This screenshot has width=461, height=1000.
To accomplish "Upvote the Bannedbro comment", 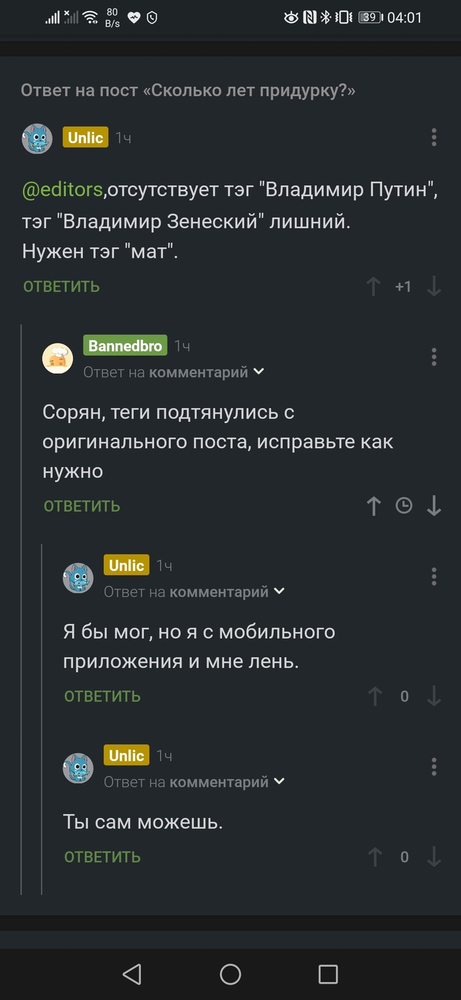I will tap(373, 506).
